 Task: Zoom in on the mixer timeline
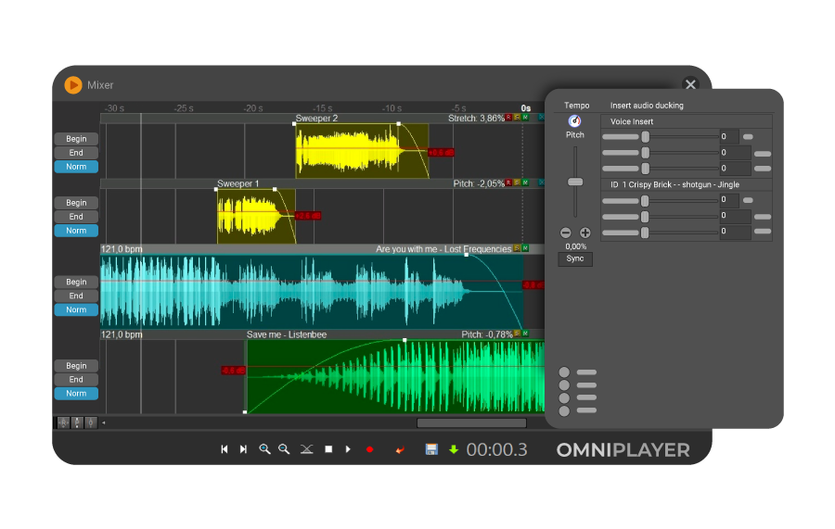pyautogui.click(x=264, y=449)
